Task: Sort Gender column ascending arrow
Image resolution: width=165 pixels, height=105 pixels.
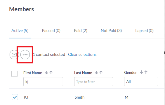Action: click(146, 72)
